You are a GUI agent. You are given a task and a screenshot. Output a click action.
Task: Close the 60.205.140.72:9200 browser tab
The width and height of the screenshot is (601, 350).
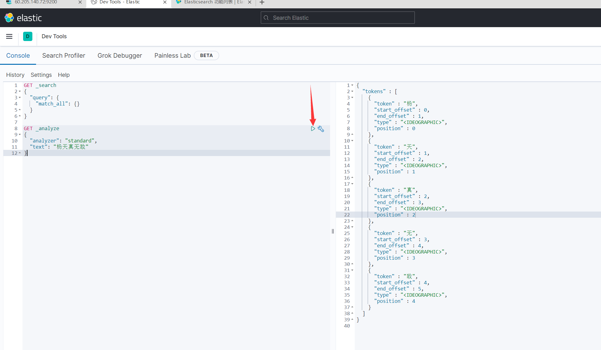click(80, 2)
